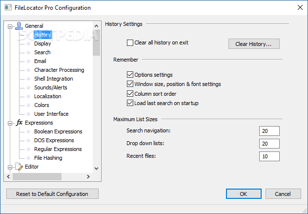
Task: Click the General category person icon
Action: (19, 26)
